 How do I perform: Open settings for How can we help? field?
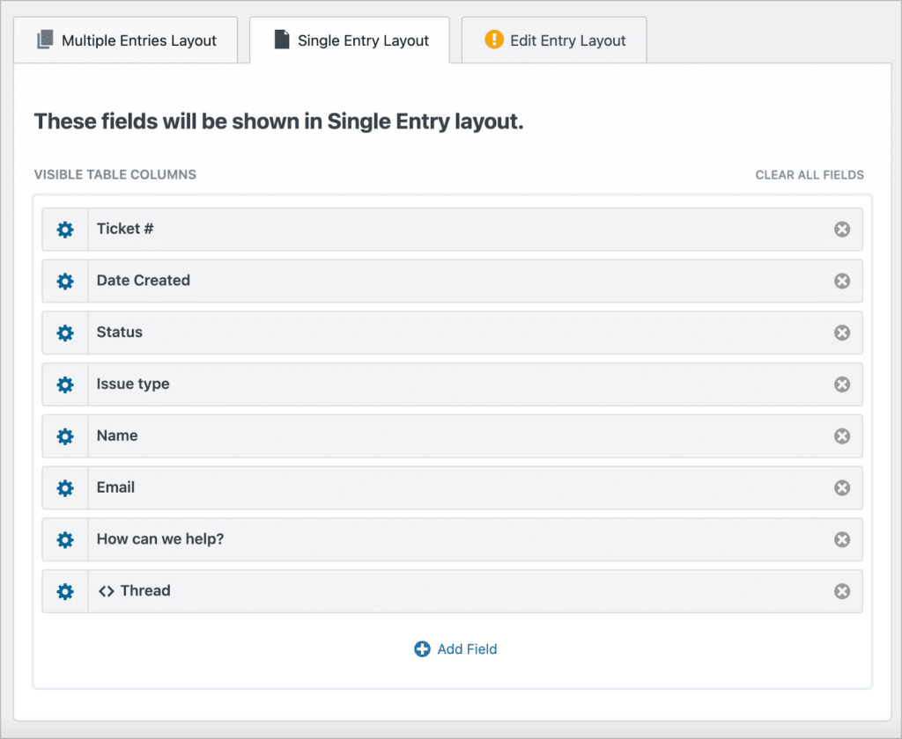[65, 539]
